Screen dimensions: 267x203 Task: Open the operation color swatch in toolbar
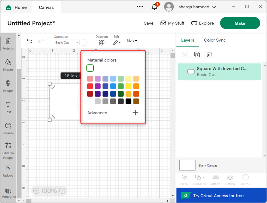[x=84, y=42]
